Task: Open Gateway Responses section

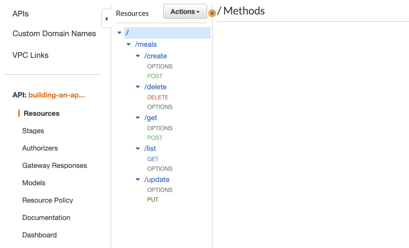Action: (55, 165)
